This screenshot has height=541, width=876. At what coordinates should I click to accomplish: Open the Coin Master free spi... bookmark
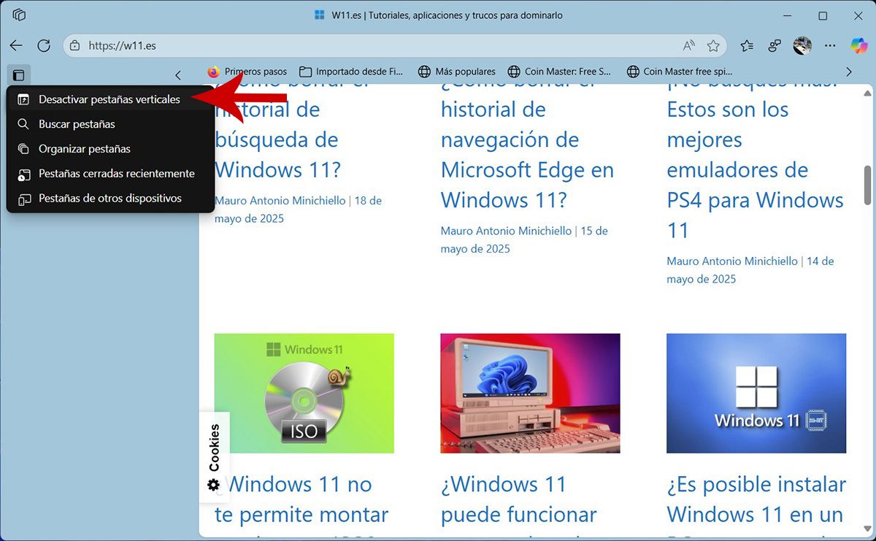tap(680, 72)
